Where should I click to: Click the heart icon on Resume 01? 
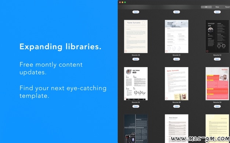166,52
